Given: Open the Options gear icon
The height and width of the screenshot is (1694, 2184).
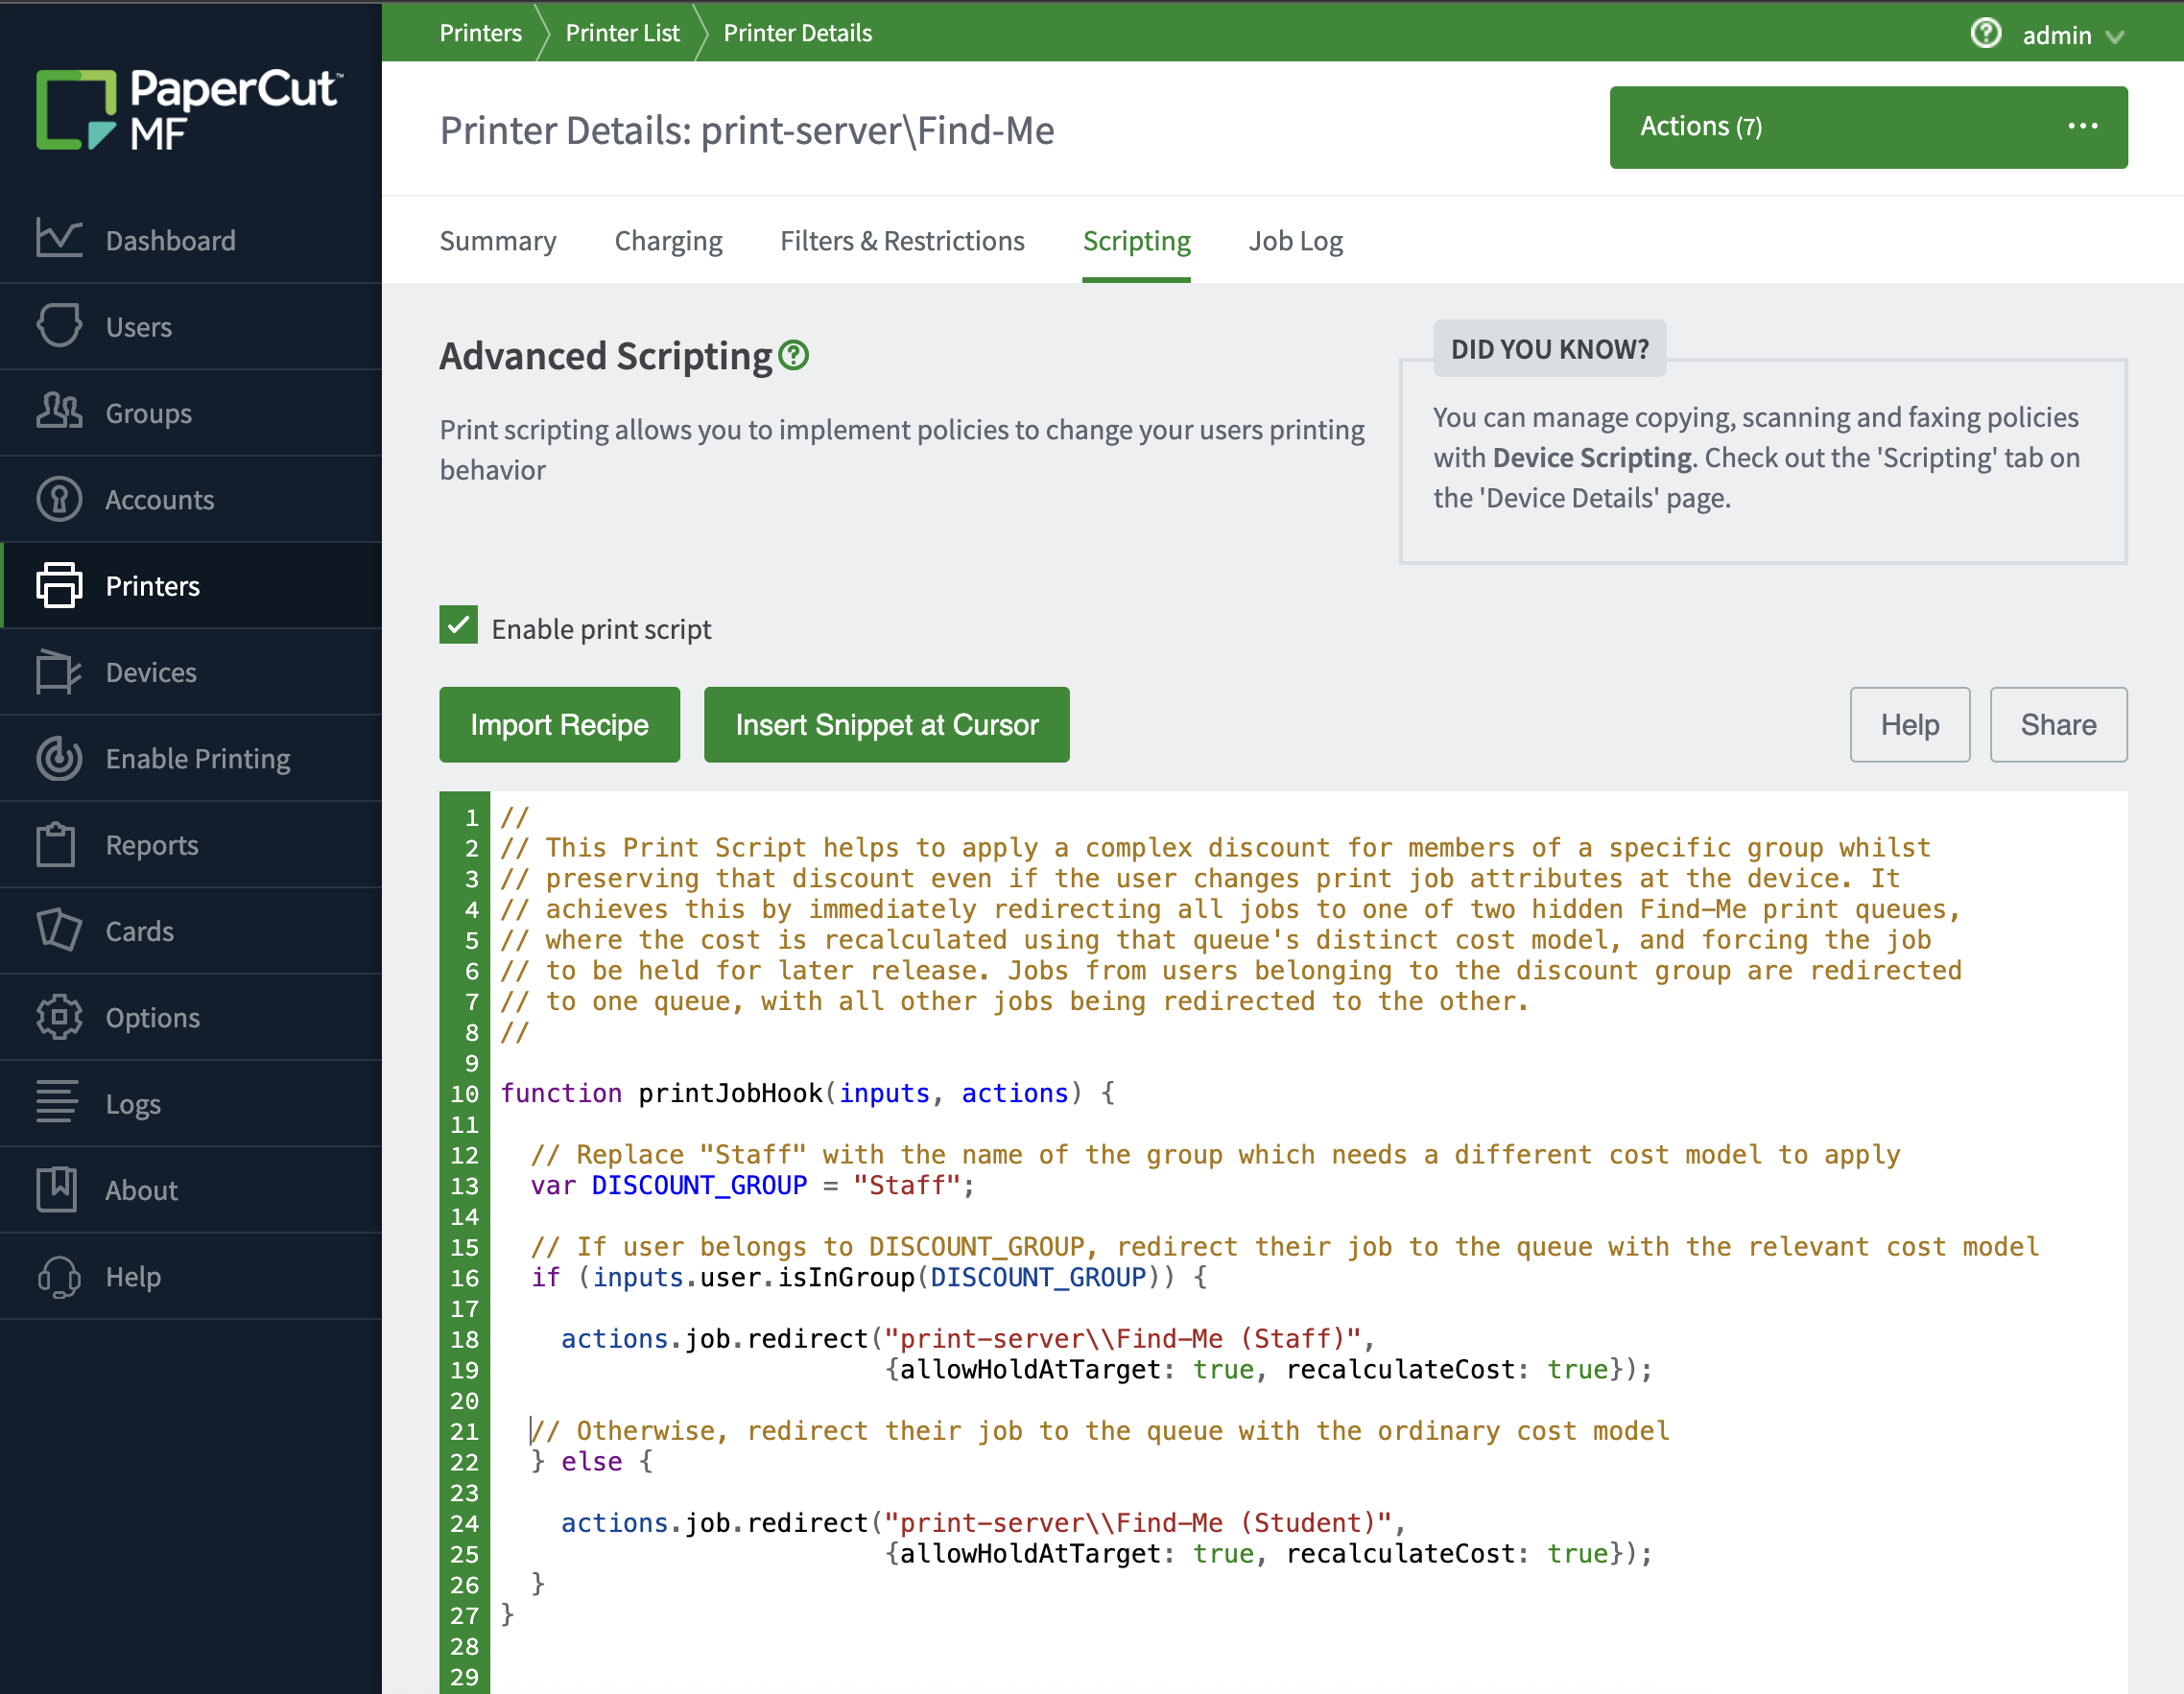Looking at the screenshot, I should coord(59,1017).
